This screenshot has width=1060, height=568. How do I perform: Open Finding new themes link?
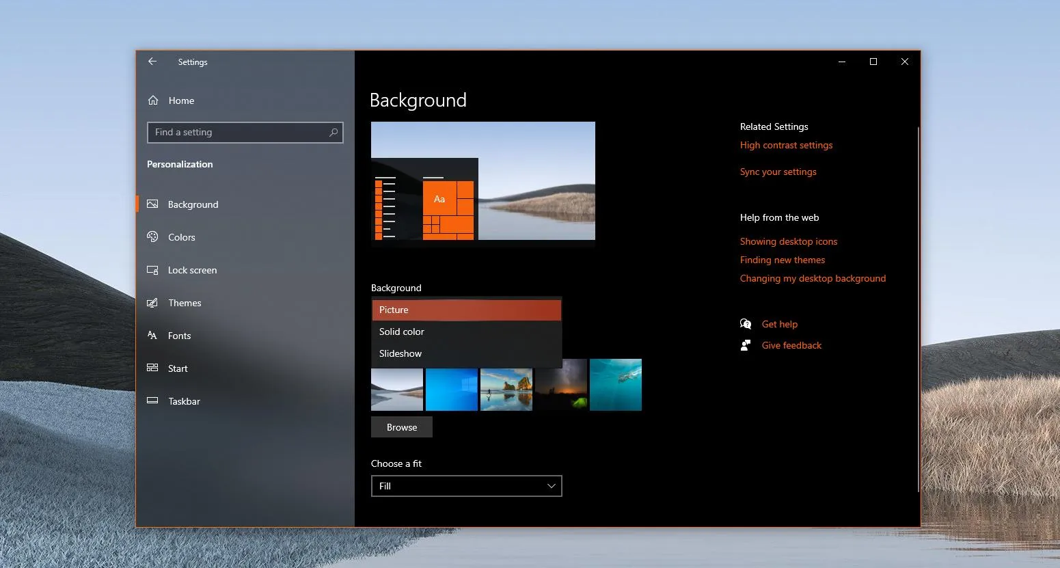tap(783, 260)
